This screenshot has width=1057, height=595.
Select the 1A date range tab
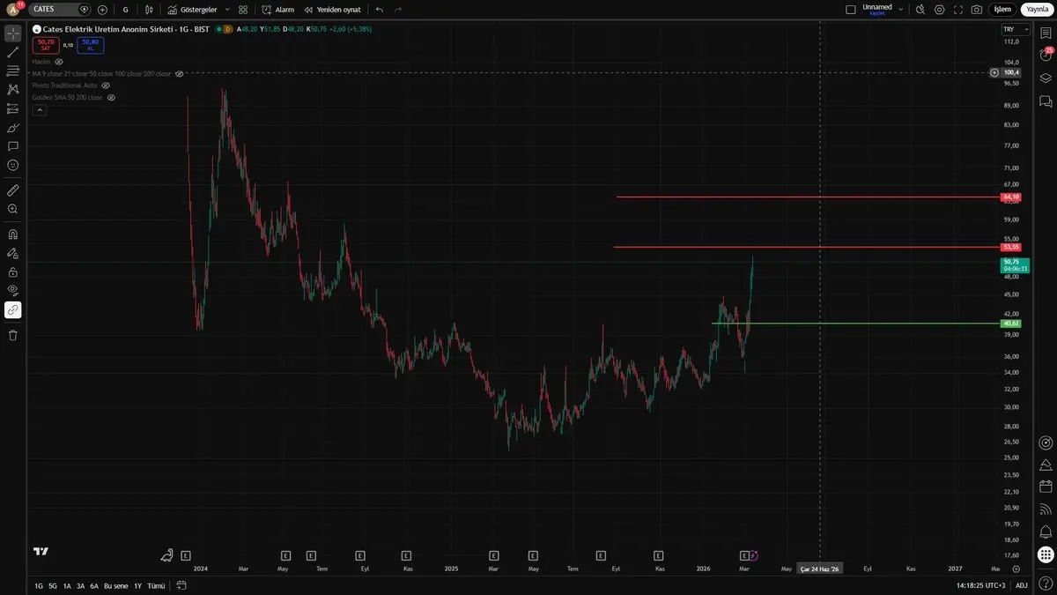[x=67, y=585]
